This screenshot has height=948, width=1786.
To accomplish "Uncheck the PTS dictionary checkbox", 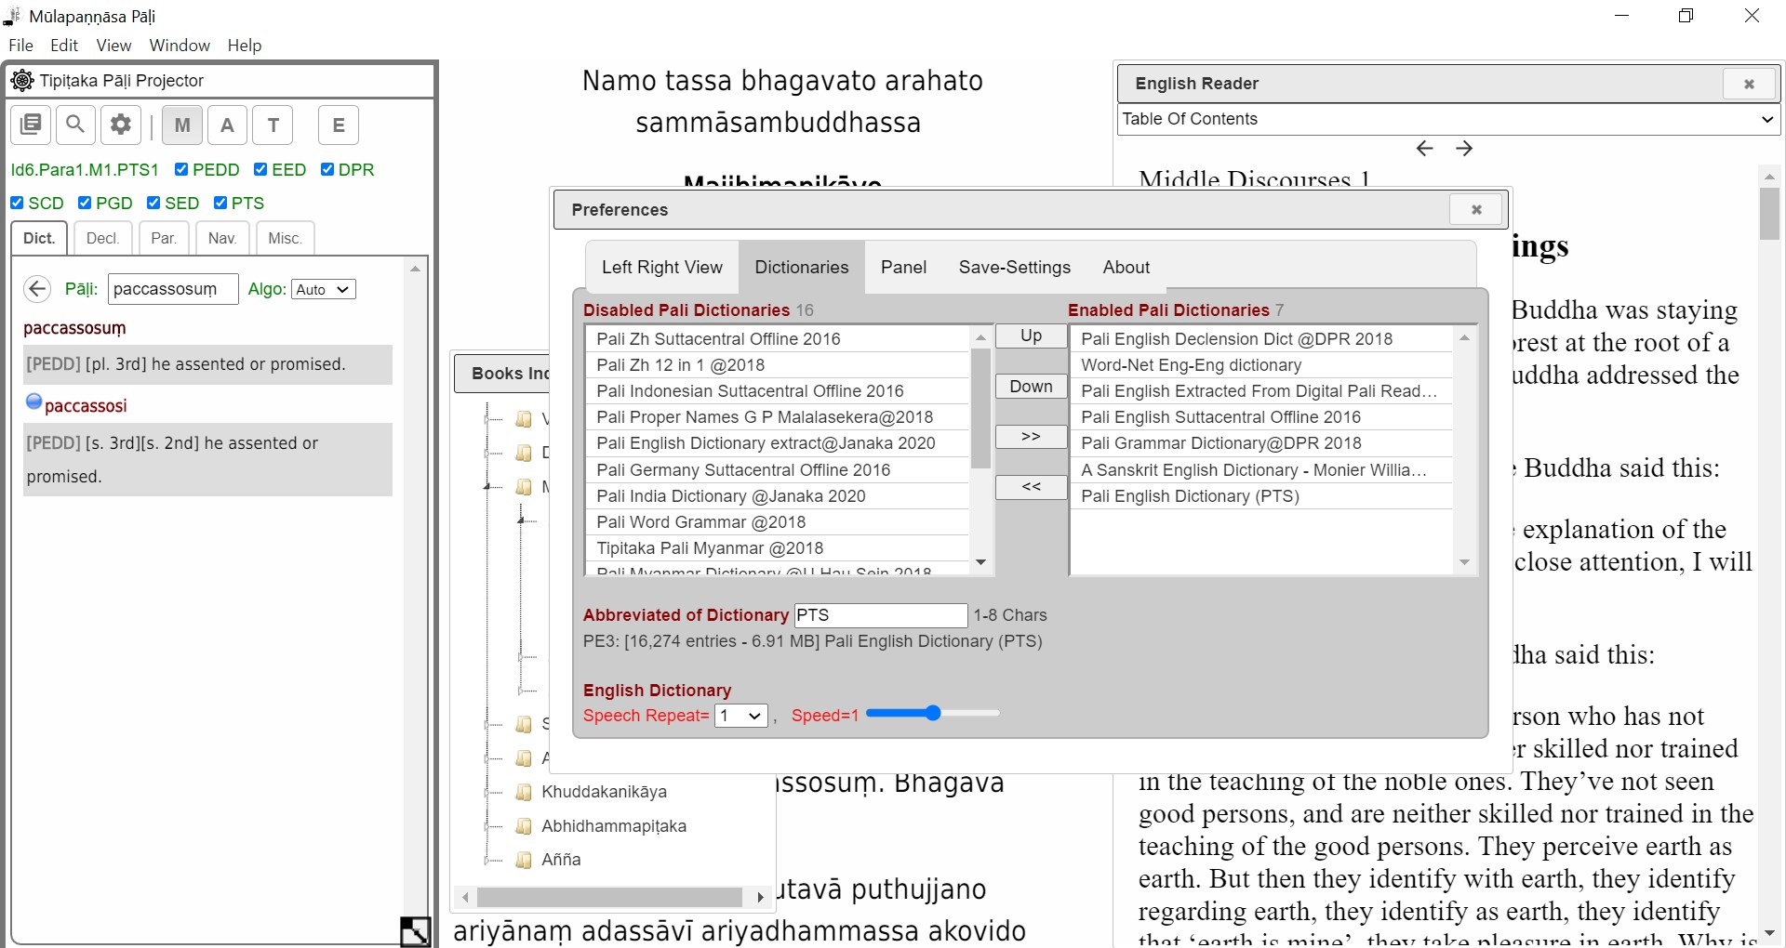I will pyautogui.click(x=220, y=203).
